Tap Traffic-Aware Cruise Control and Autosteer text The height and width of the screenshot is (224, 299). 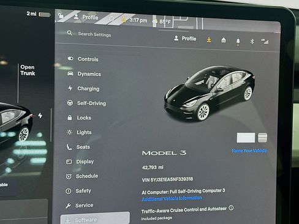(184, 210)
